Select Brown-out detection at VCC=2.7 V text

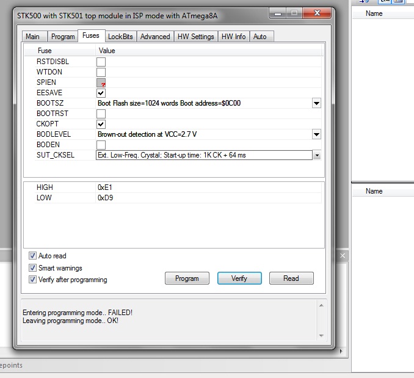tap(147, 134)
